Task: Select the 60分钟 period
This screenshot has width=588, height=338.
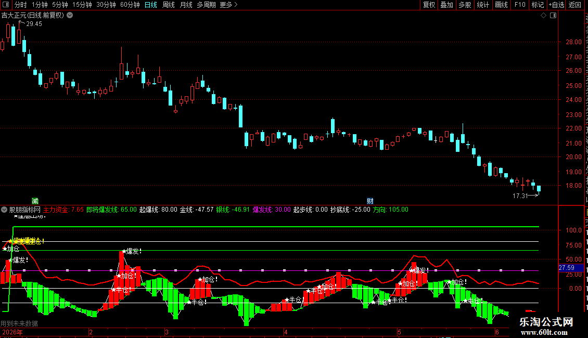Action: pyautogui.click(x=130, y=5)
